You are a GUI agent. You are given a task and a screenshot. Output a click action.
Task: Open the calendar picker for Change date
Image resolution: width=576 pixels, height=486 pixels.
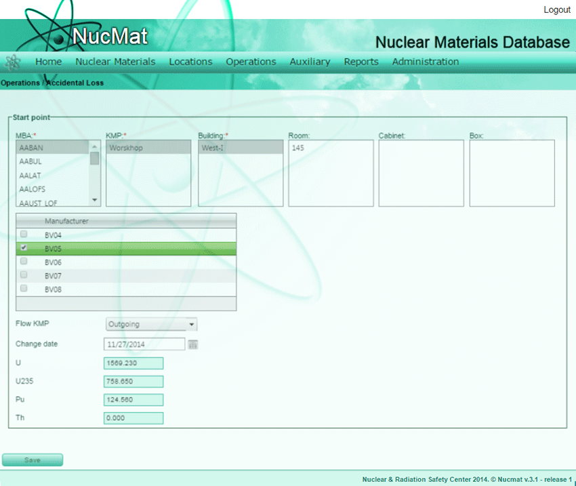[x=193, y=344]
